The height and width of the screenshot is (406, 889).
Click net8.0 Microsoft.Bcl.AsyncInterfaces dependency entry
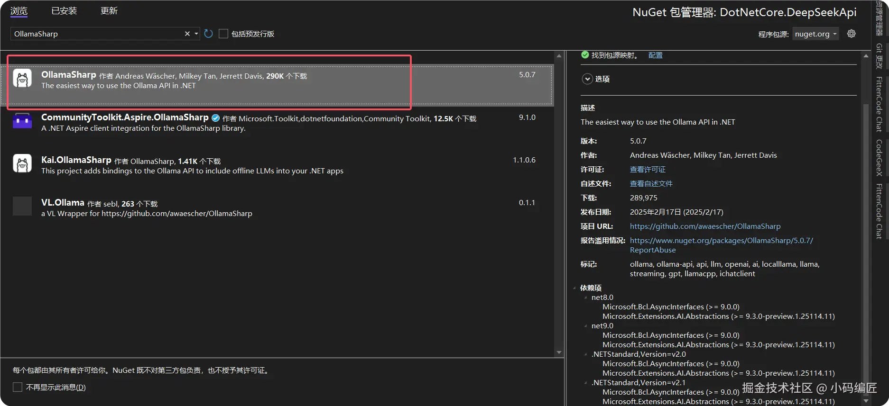pyautogui.click(x=671, y=307)
